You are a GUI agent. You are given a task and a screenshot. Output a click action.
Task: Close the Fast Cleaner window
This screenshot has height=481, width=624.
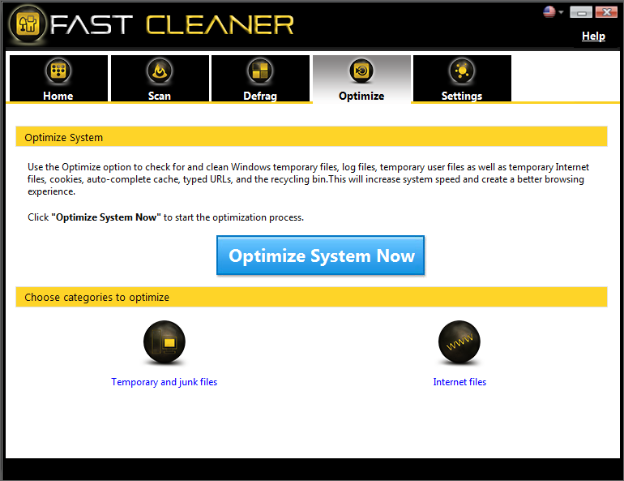(605, 12)
